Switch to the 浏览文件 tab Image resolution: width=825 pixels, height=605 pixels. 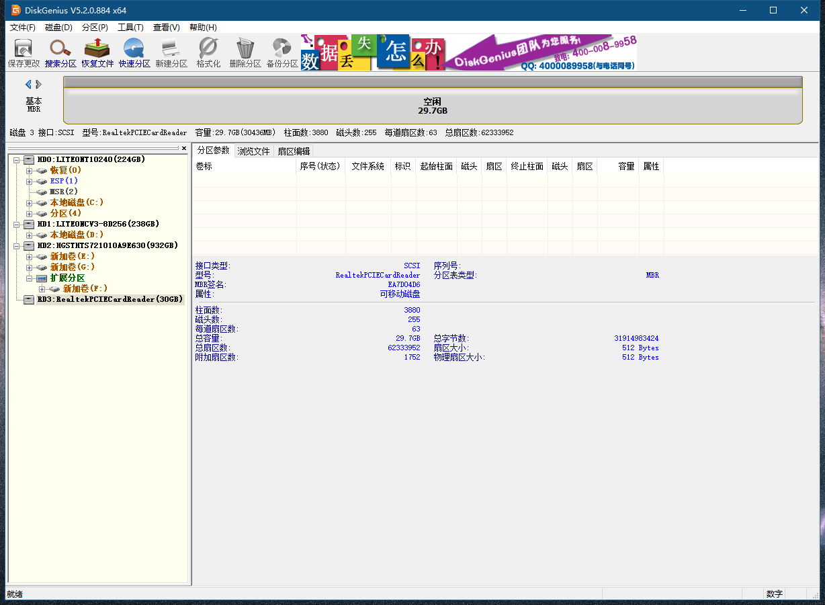click(x=253, y=151)
